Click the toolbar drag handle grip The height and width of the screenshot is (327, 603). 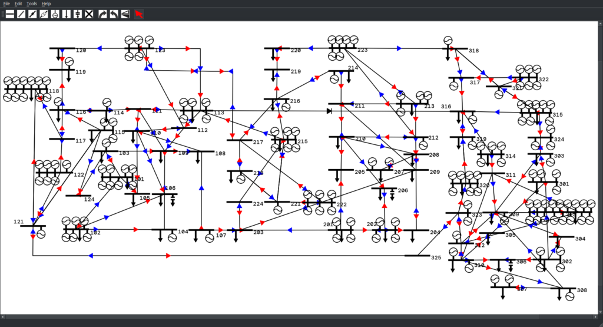coord(2,14)
